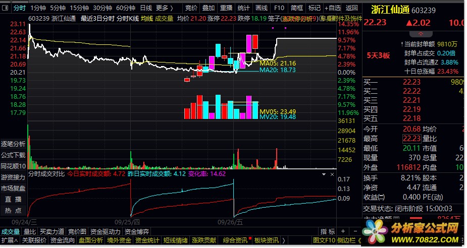
Task: Show more bottom tabs via the 〉 arrow
Action: pos(284,240)
